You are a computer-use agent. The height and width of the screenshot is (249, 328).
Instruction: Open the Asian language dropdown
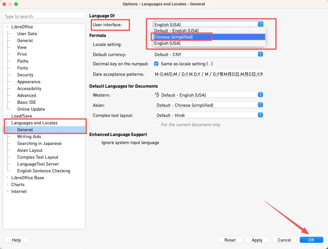[x=208, y=105]
